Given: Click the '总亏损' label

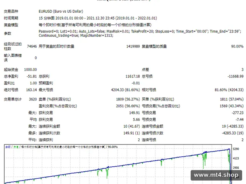Looking at the screenshot, I should pyautogui.click(x=147, y=76).
